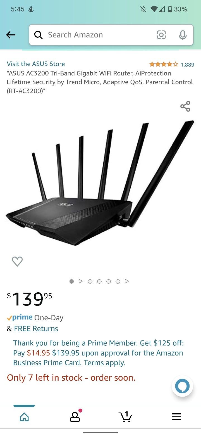
Task: Select the third image carousel dot
Action: (x=99, y=281)
